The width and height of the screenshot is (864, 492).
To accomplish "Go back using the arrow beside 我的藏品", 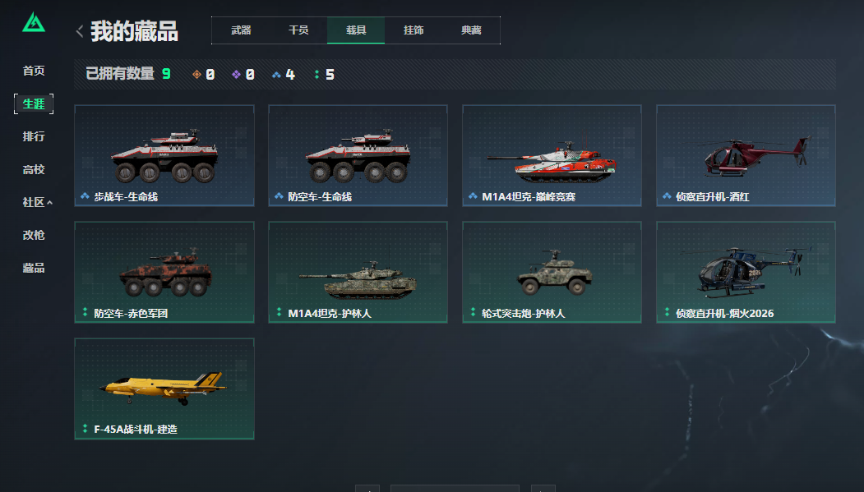I will [x=80, y=31].
